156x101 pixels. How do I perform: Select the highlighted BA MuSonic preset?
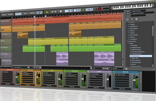[x=141, y=56]
